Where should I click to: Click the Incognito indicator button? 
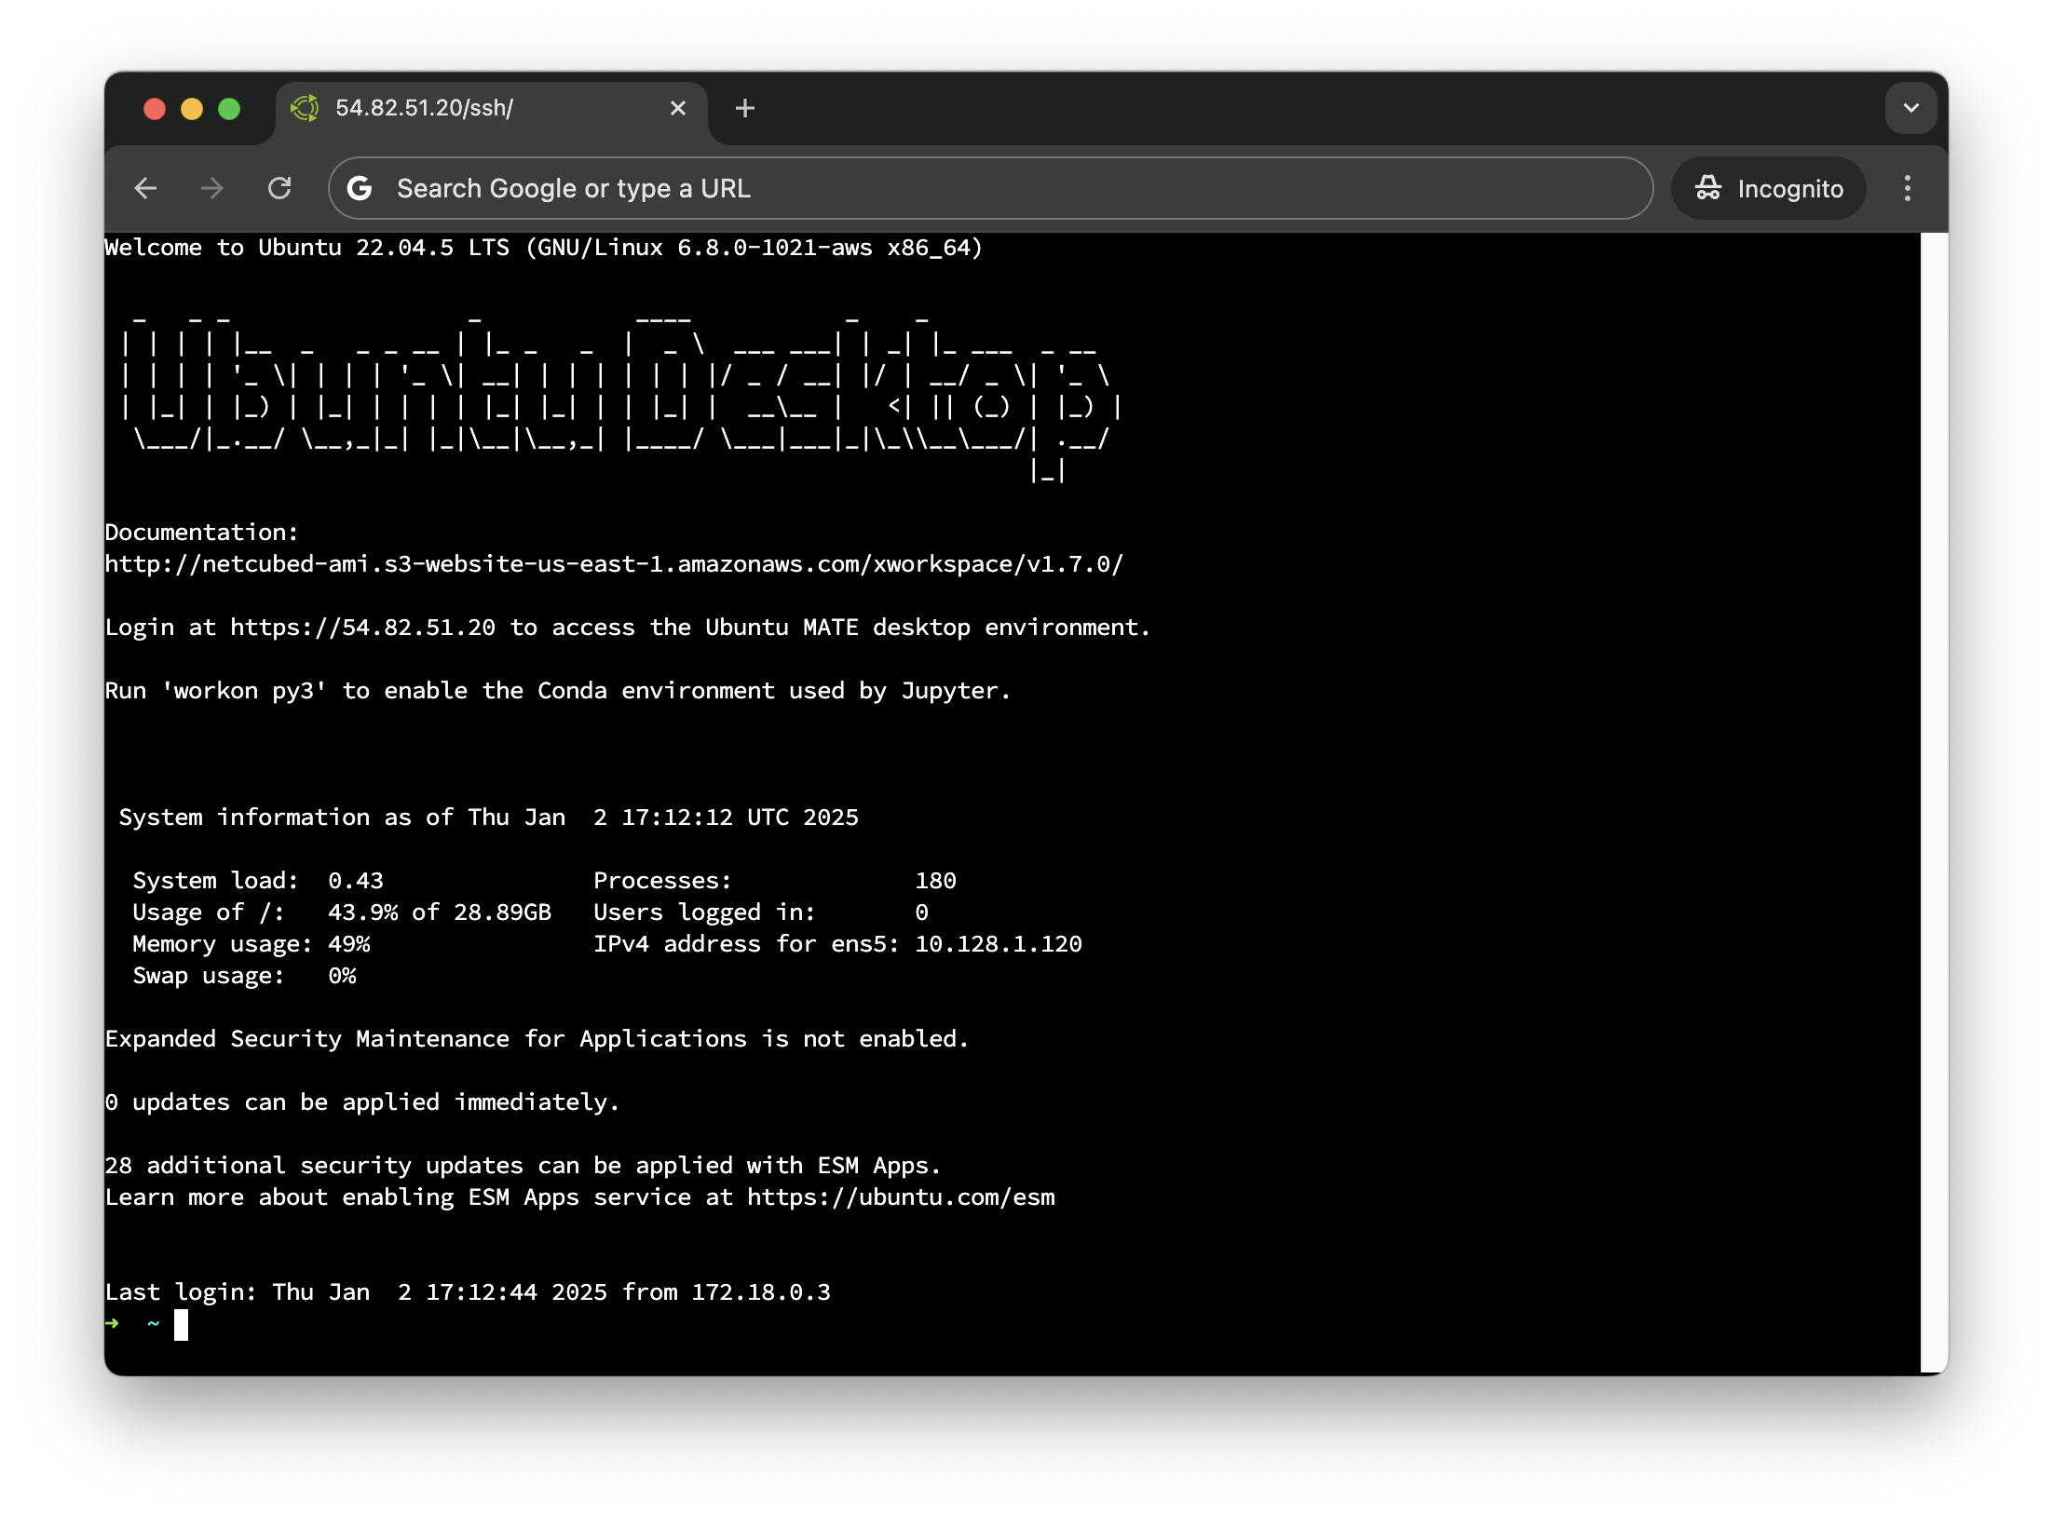[x=1769, y=188]
